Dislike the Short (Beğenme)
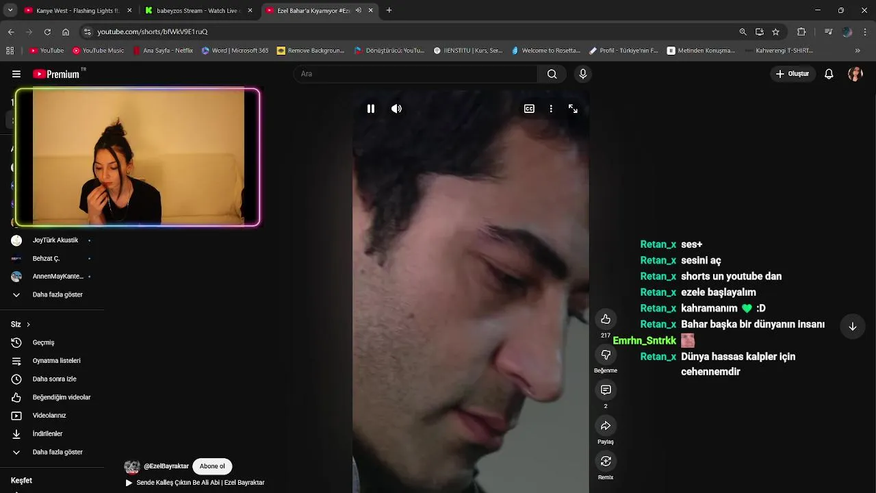 pos(606,355)
